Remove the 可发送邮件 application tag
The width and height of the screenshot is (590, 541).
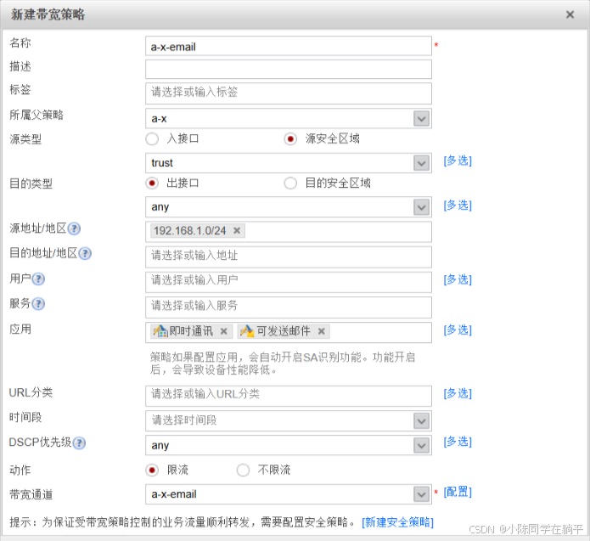pos(322,331)
